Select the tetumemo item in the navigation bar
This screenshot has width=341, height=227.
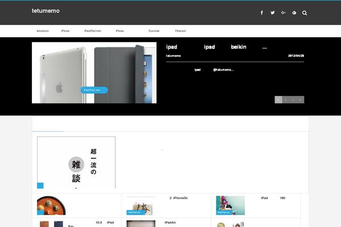(43, 31)
